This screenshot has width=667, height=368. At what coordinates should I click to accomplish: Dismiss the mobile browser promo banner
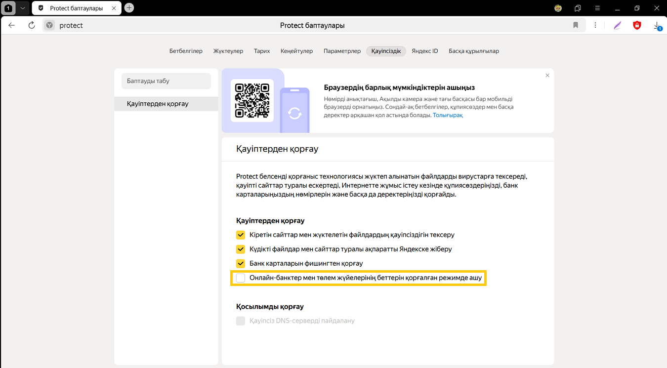click(x=547, y=76)
